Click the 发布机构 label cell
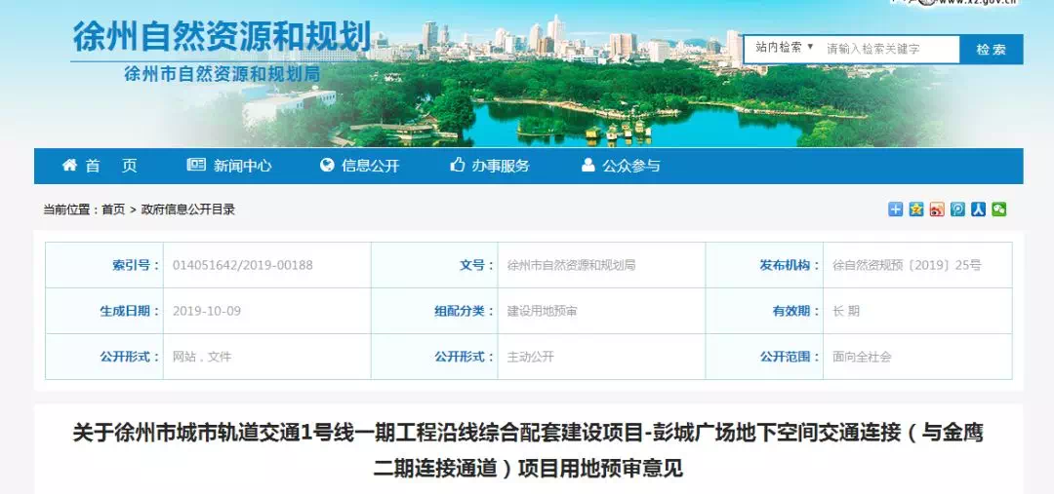The image size is (1054, 494). point(764,265)
